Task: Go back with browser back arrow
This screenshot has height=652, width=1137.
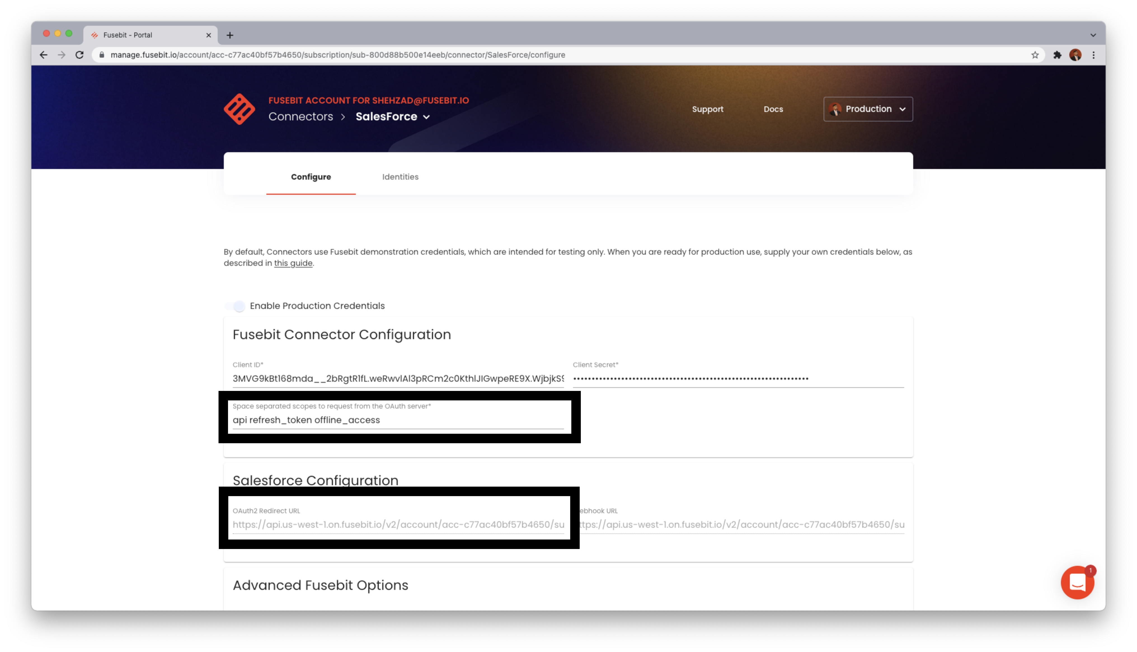Action: pos(43,55)
